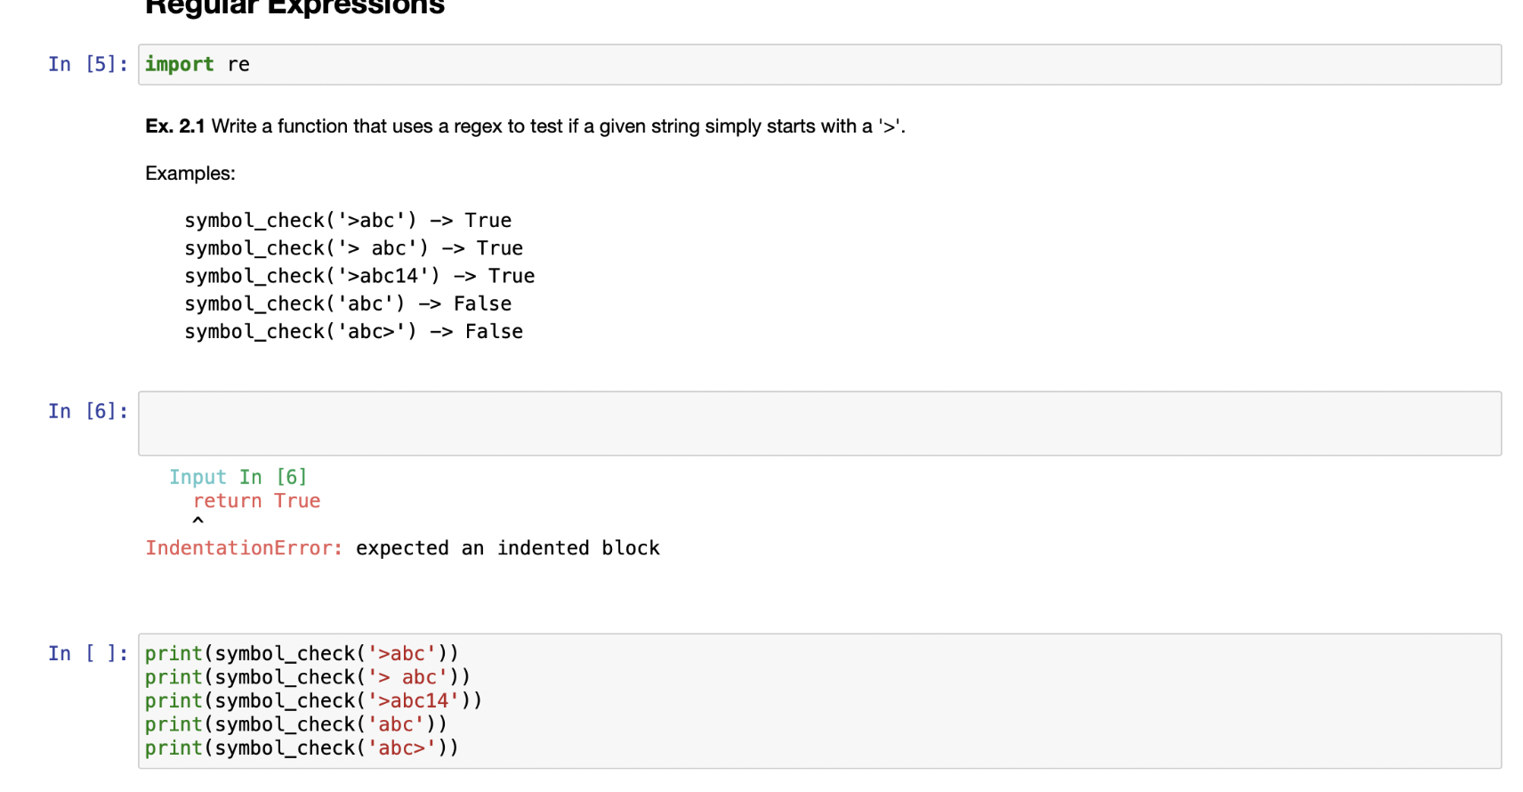The height and width of the screenshot is (792, 1523).
Task: Select the In [6] cell prompt
Action: click(87, 411)
